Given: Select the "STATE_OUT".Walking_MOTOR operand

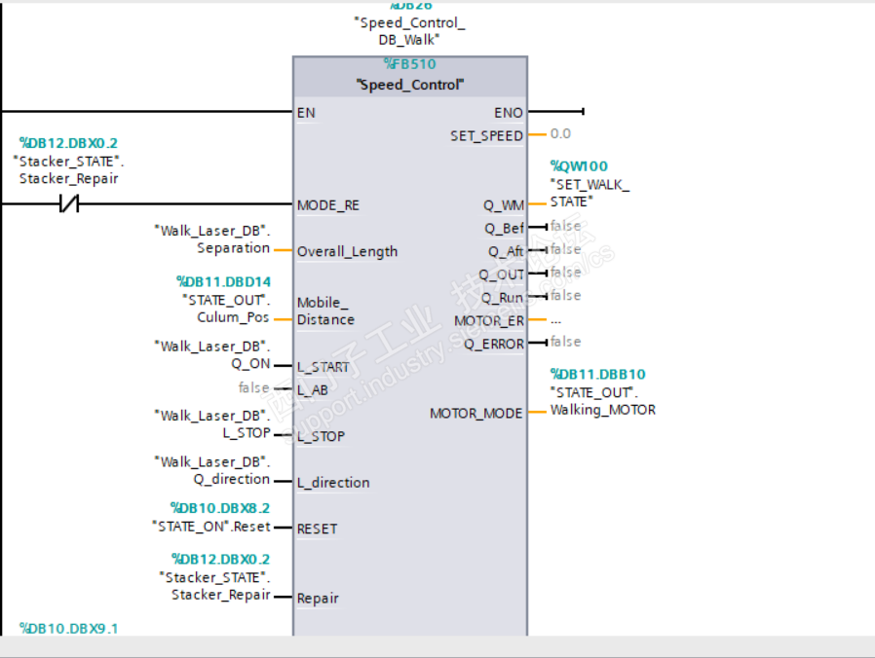Looking at the screenshot, I should click(603, 401).
